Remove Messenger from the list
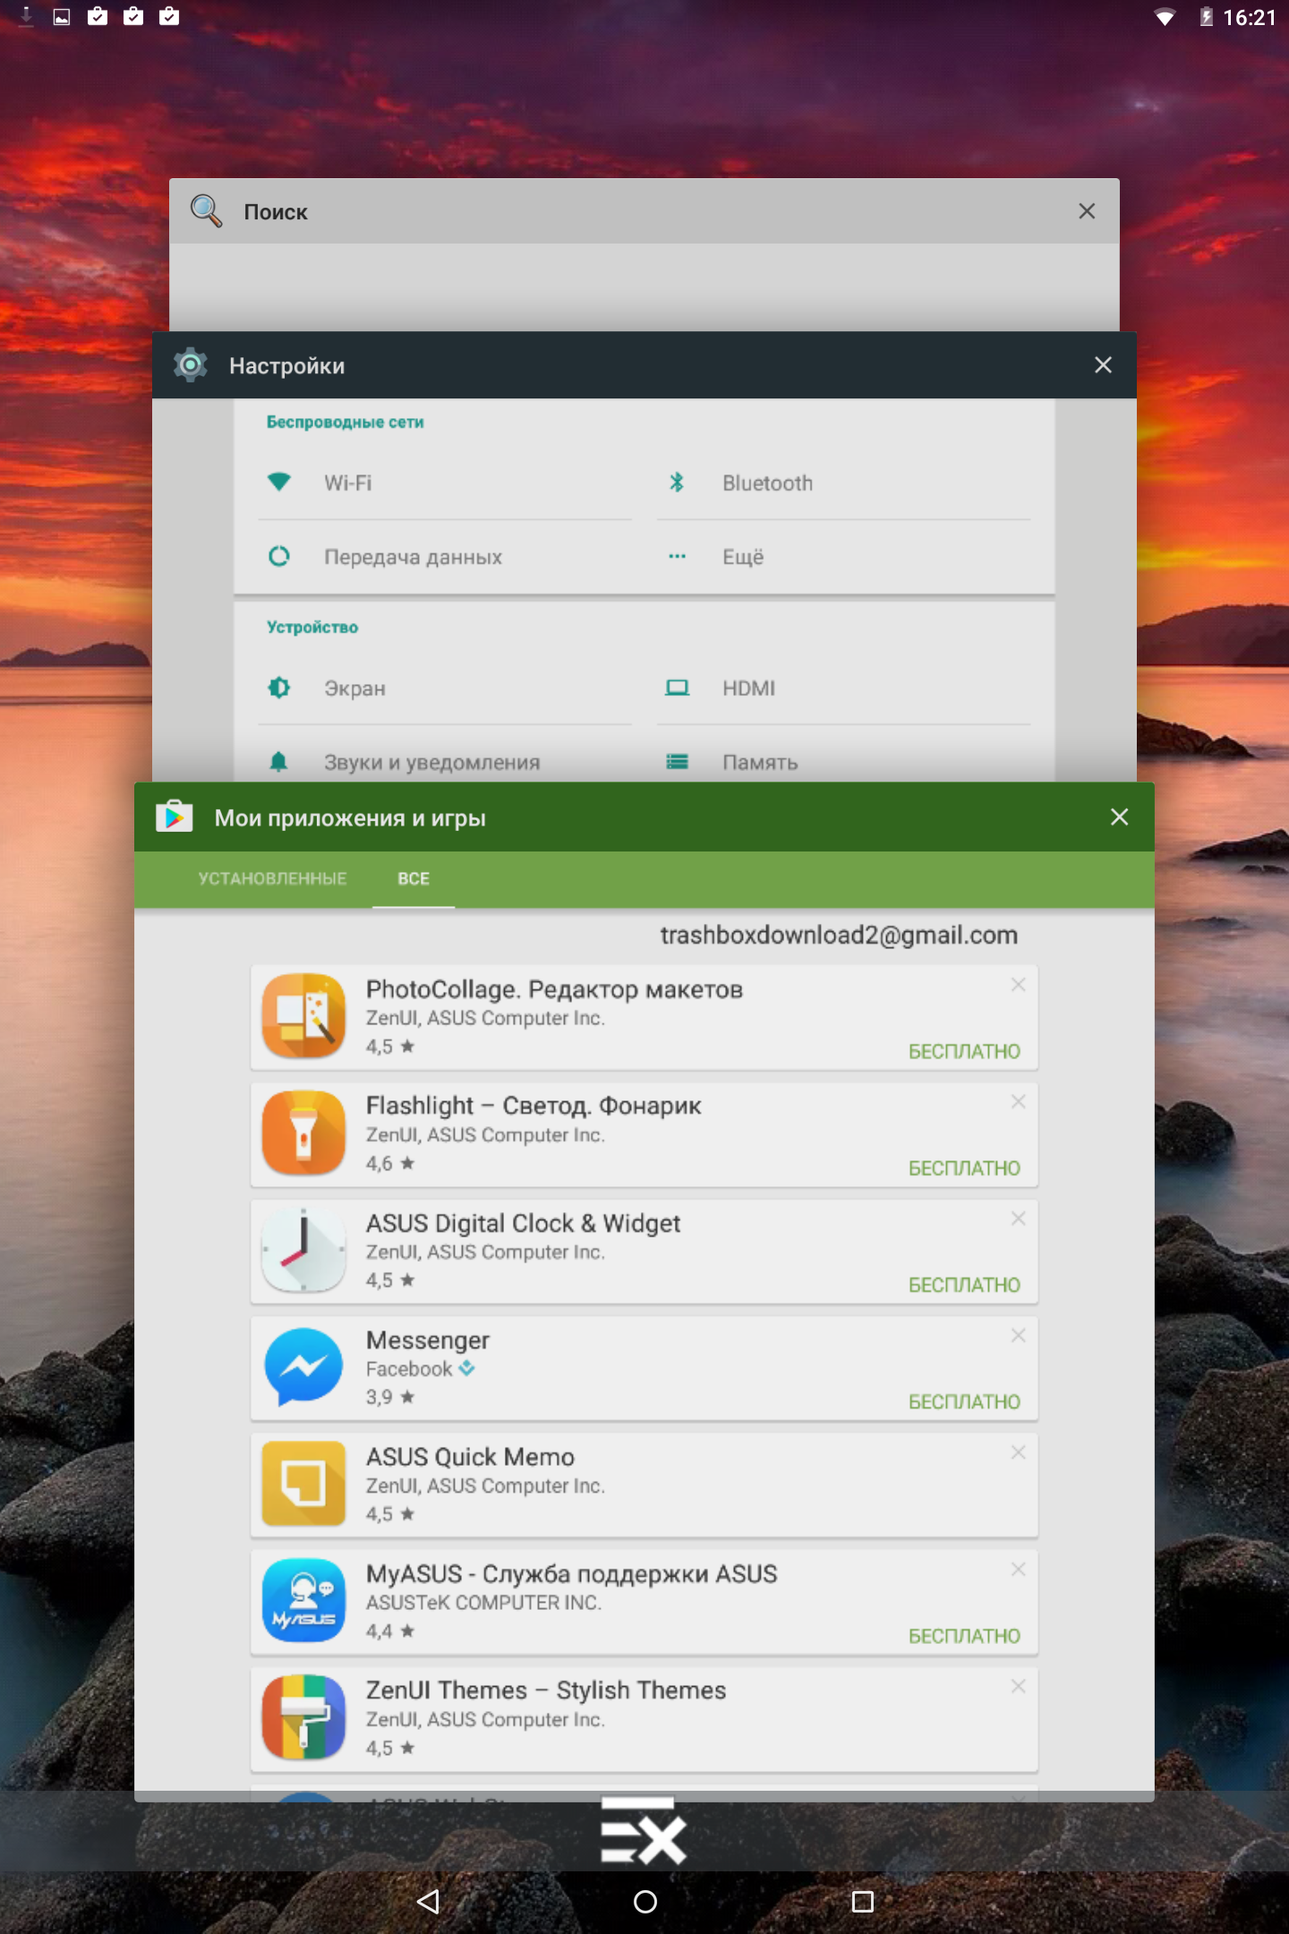This screenshot has height=1934, width=1289. [x=1018, y=1336]
